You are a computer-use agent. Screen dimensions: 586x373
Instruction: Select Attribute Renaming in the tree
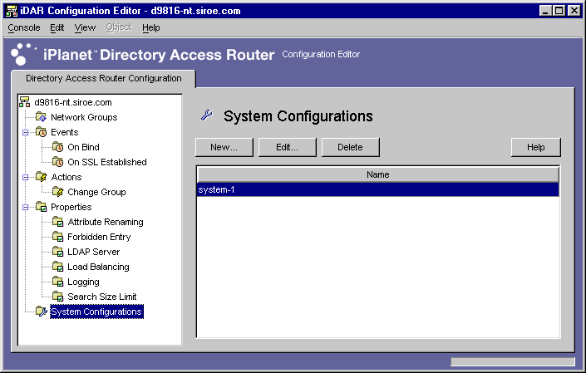pos(106,222)
